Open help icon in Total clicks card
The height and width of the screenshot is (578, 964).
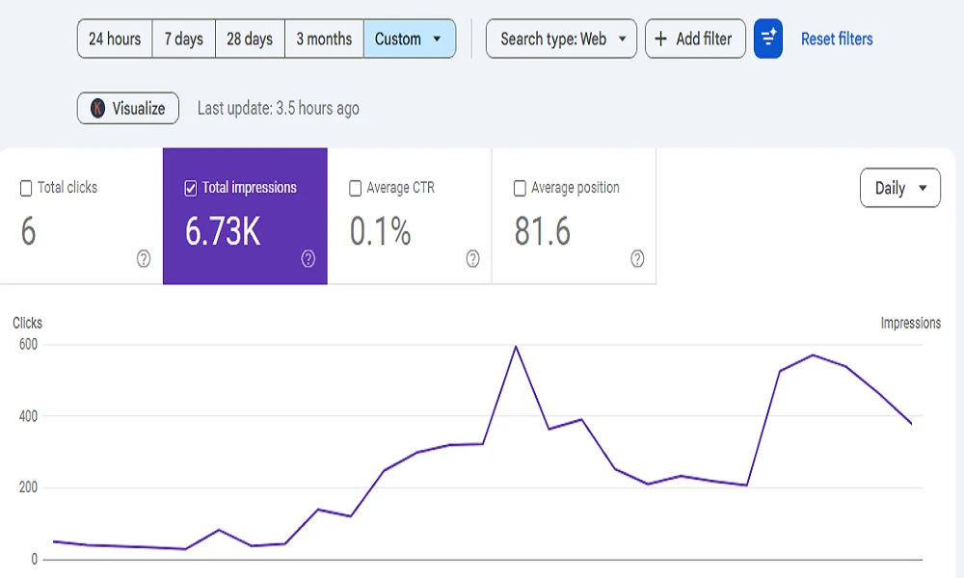pos(144,258)
